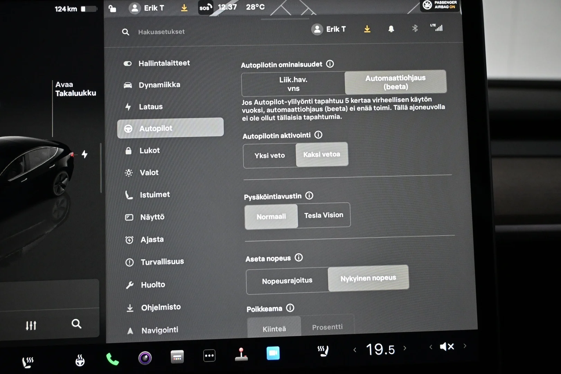This screenshot has height=374, width=561.
Task: Open Bluetooth settings icon
Action: point(415,28)
